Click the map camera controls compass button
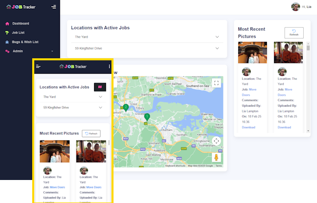 [x=216, y=141]
